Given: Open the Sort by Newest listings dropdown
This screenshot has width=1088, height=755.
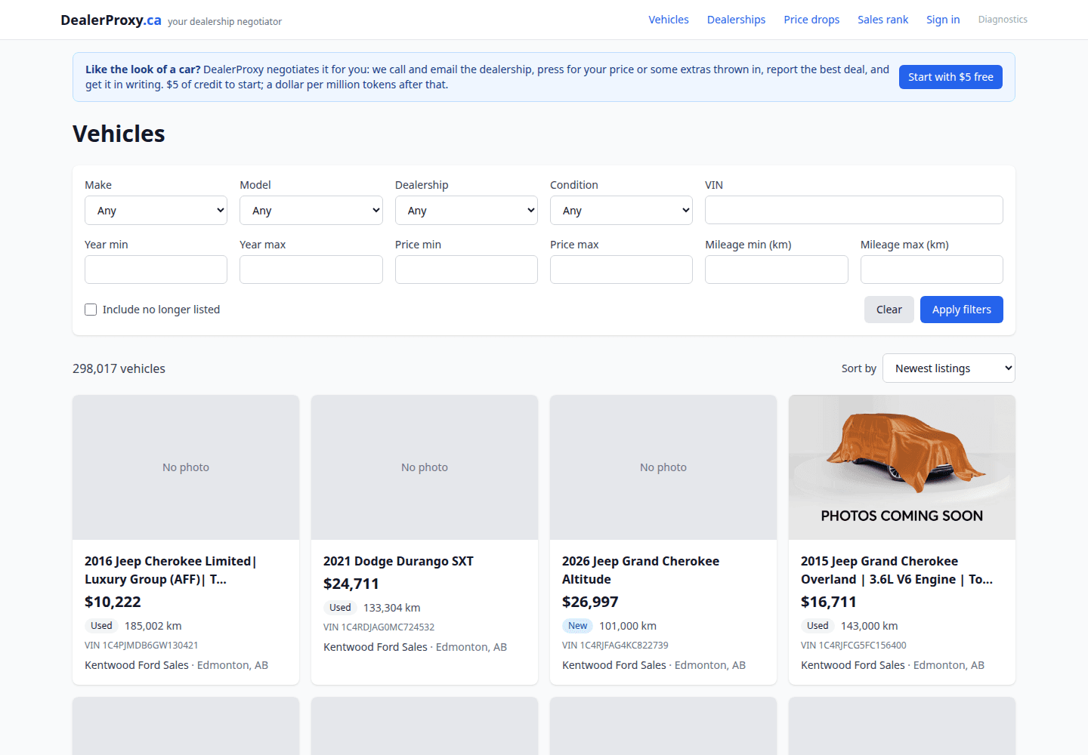Looking at the screenshot, I should coord(949,368).
